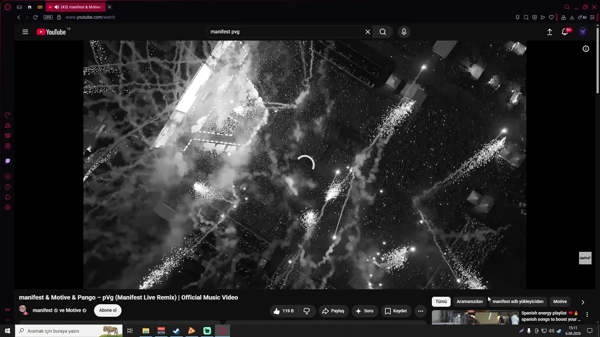Image resolution: width=600 pixels, height=337 pixels.
Task: View site security lock info
Action: tap(59, 17)
